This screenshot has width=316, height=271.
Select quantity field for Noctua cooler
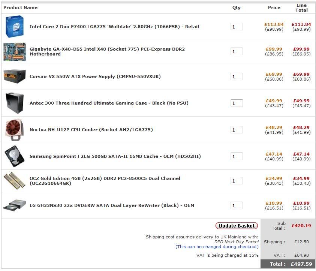coord(237,130)
